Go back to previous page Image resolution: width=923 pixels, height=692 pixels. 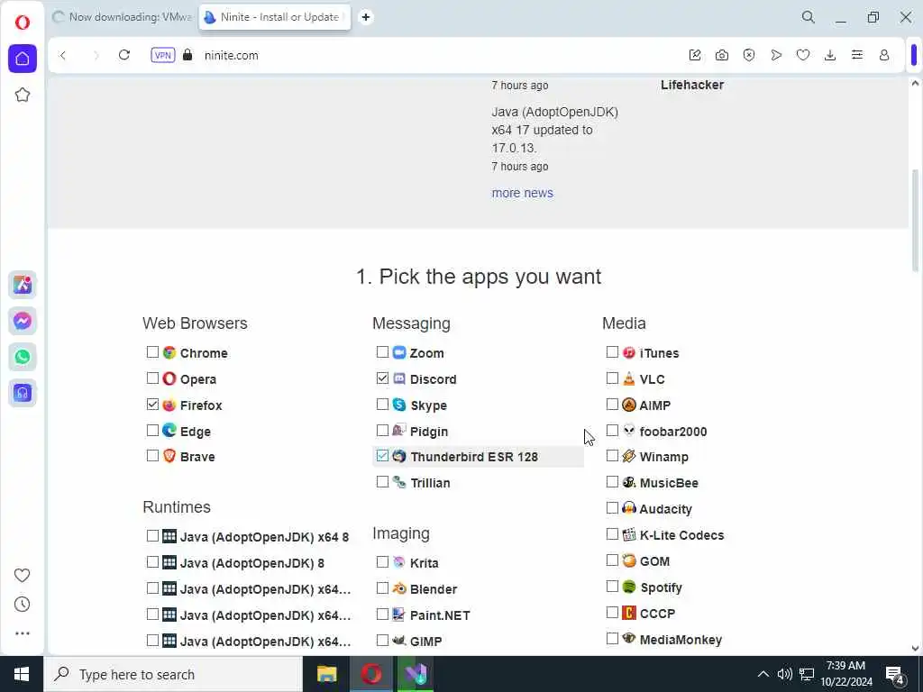(62, 55)
